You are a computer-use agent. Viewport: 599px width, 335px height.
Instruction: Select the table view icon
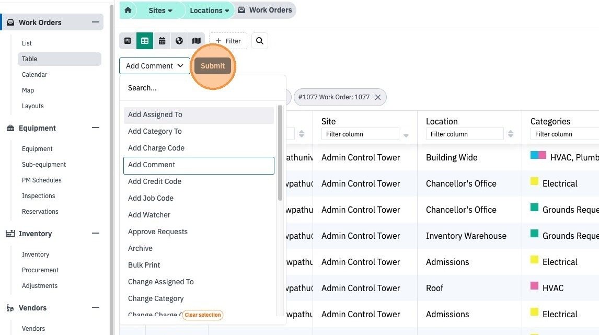point(145,41)
